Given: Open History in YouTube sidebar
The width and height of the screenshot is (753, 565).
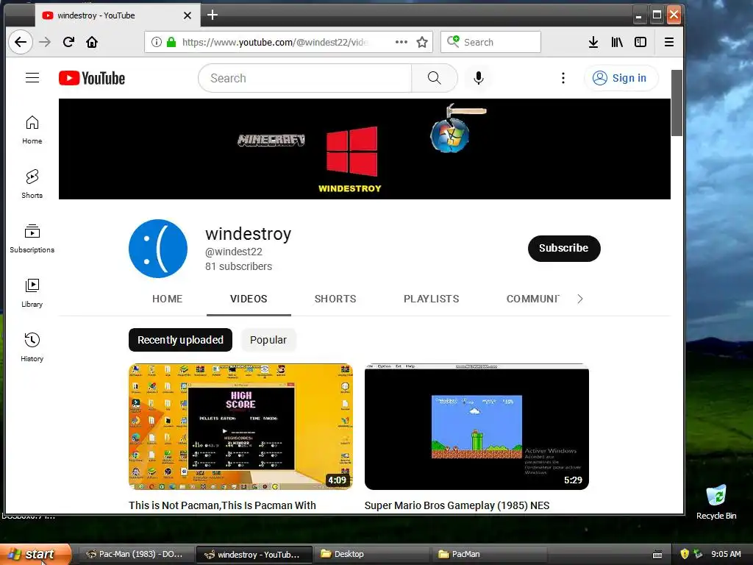Looking at the screenshot, I should point(32,347).
